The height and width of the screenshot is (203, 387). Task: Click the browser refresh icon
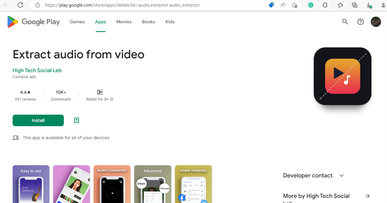tap(20, 5)
